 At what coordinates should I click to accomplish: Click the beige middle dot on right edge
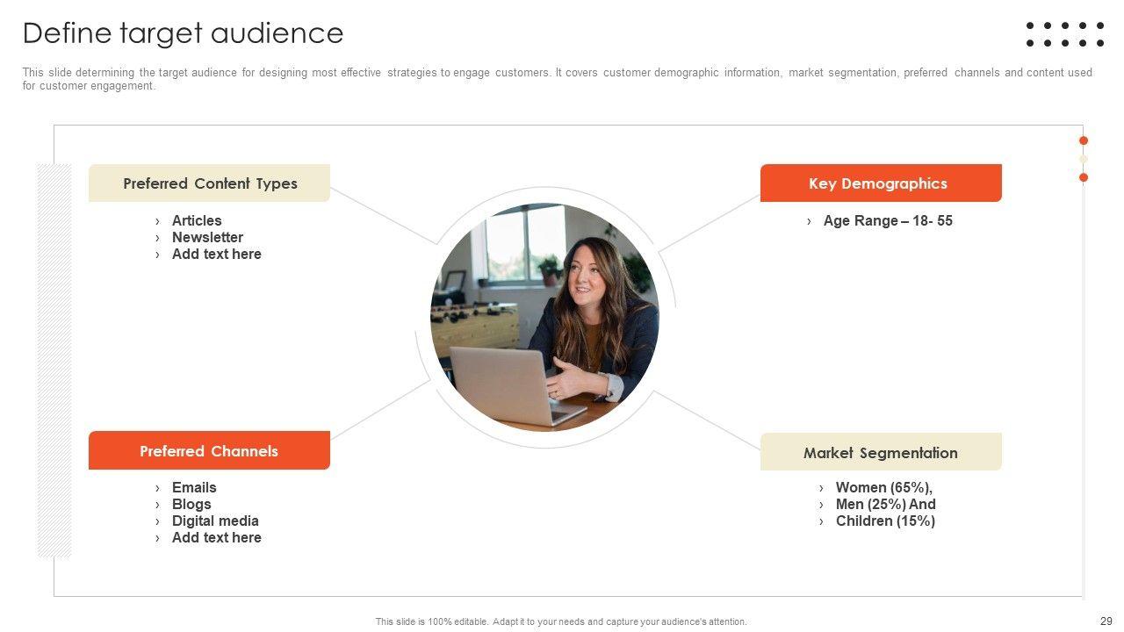point(1084,159)
